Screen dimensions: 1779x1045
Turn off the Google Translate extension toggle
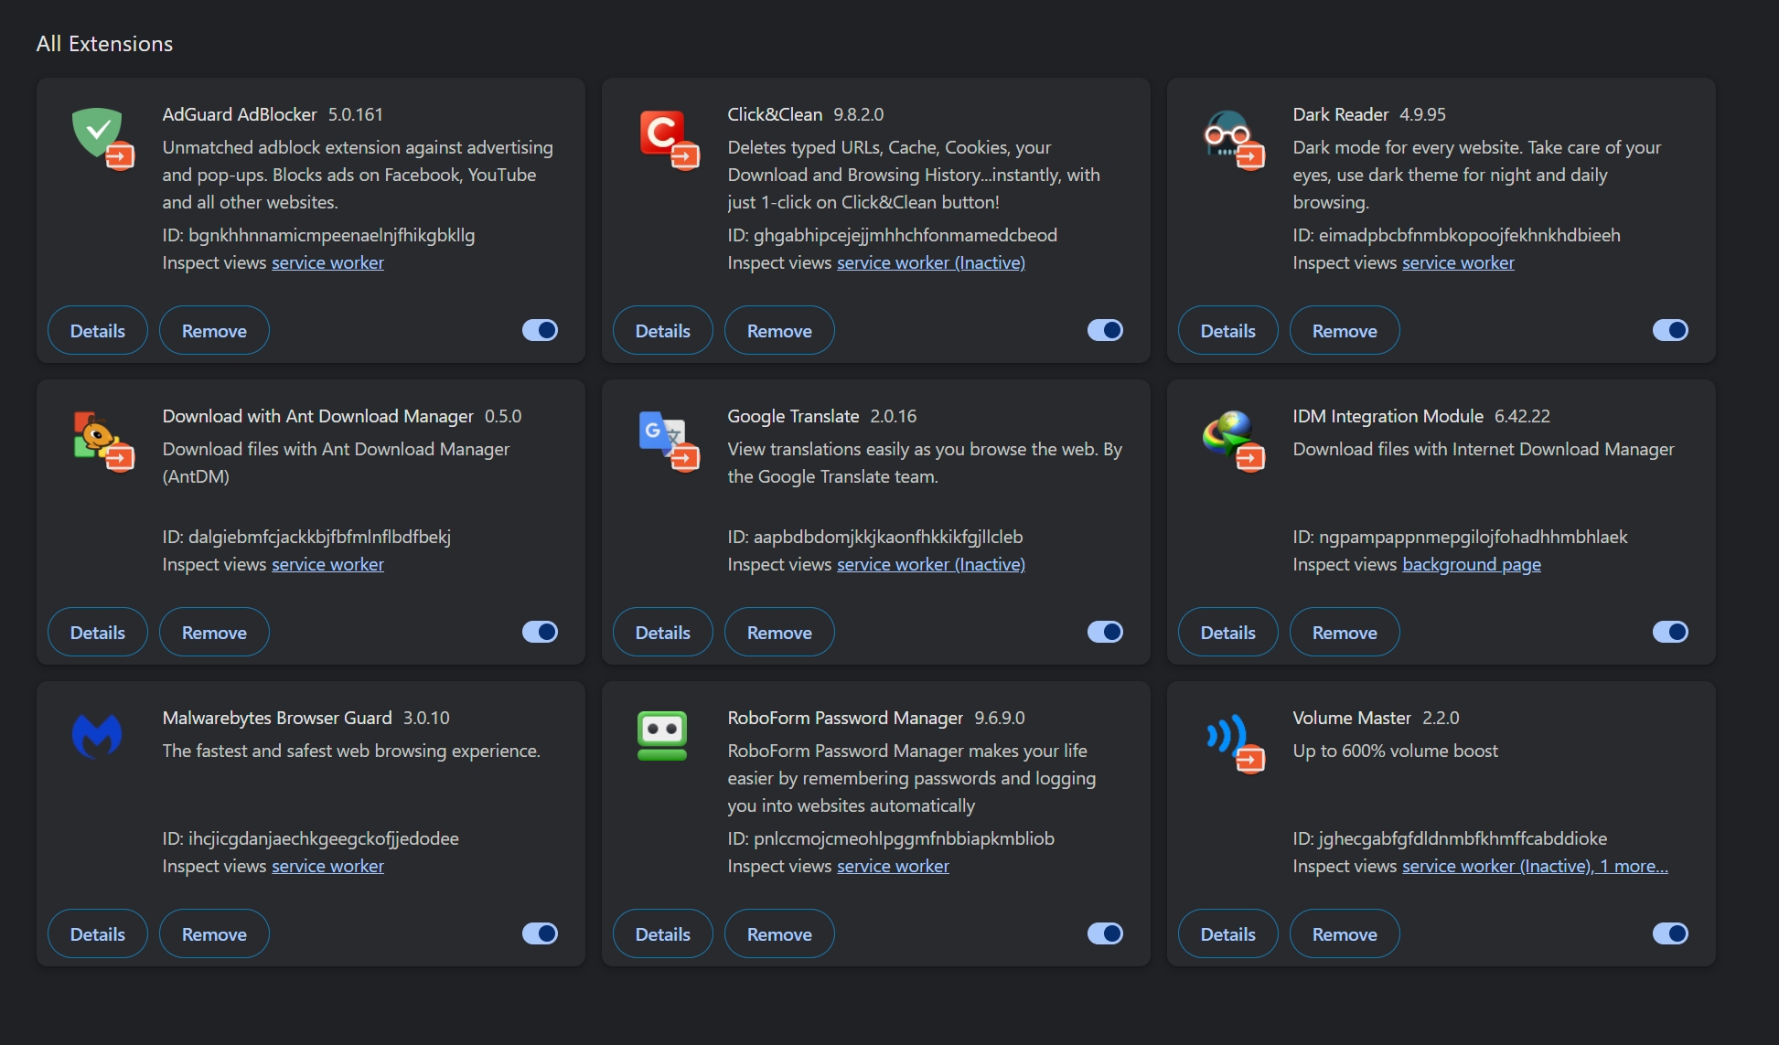1105,632
